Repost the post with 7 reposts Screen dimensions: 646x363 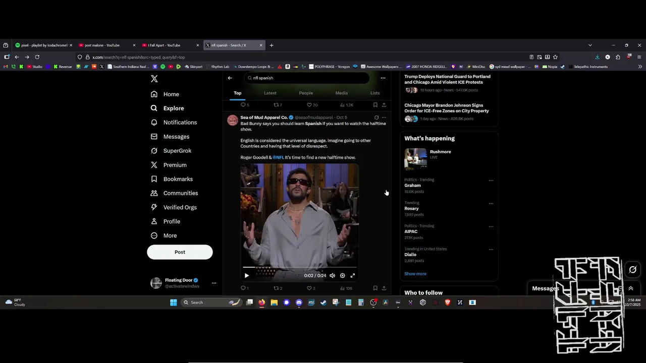[x=278, y=105]
